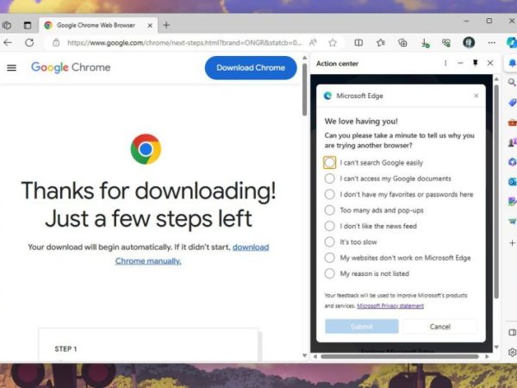Click the address bar URL field
Viewport: 517px width, 388px height.
pos(184,42)
